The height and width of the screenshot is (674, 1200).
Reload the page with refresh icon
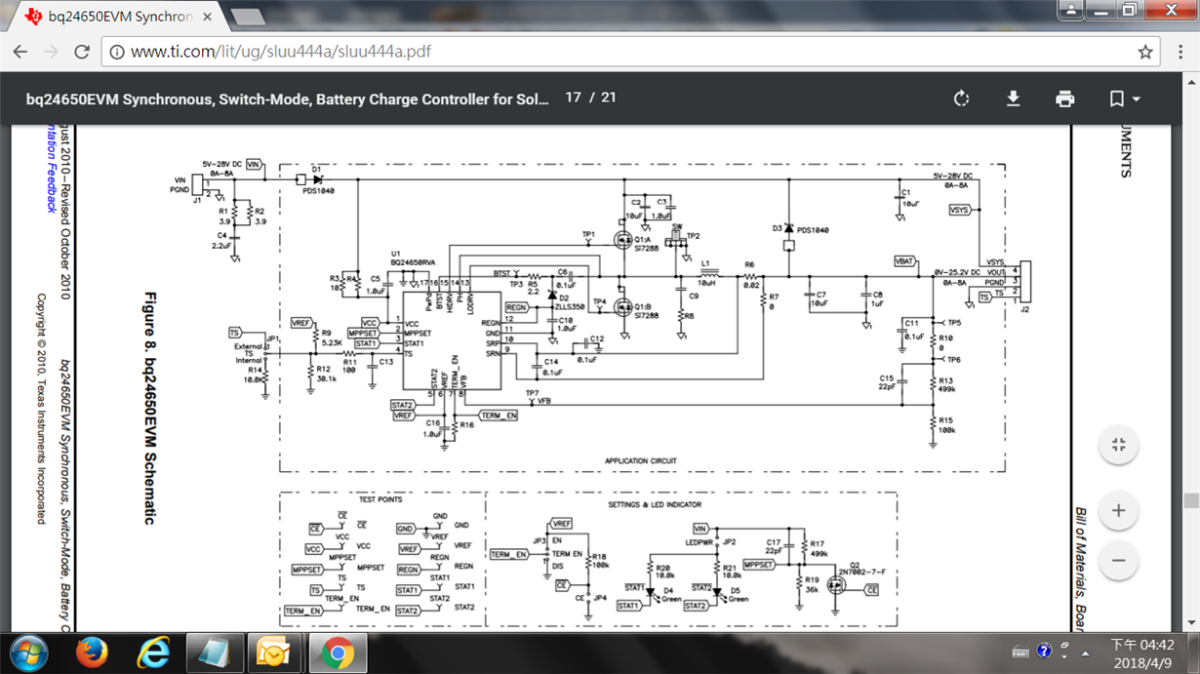coord(82,52)
